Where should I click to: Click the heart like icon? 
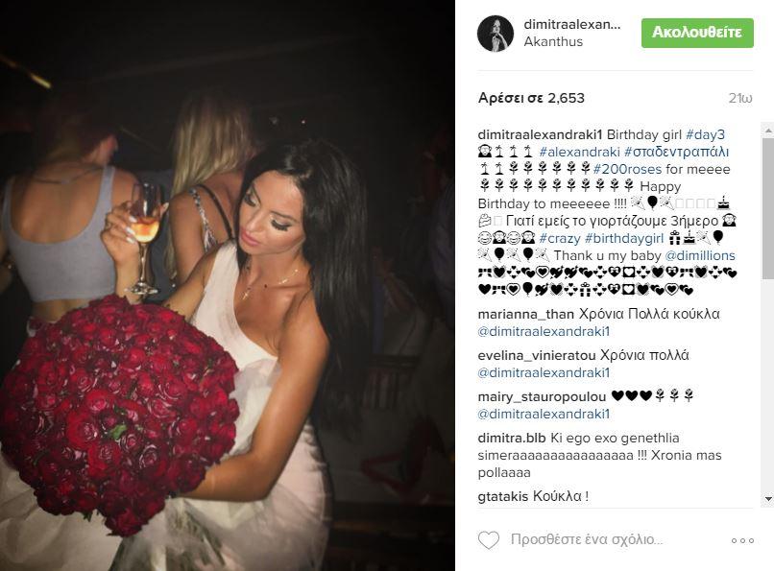489,540
